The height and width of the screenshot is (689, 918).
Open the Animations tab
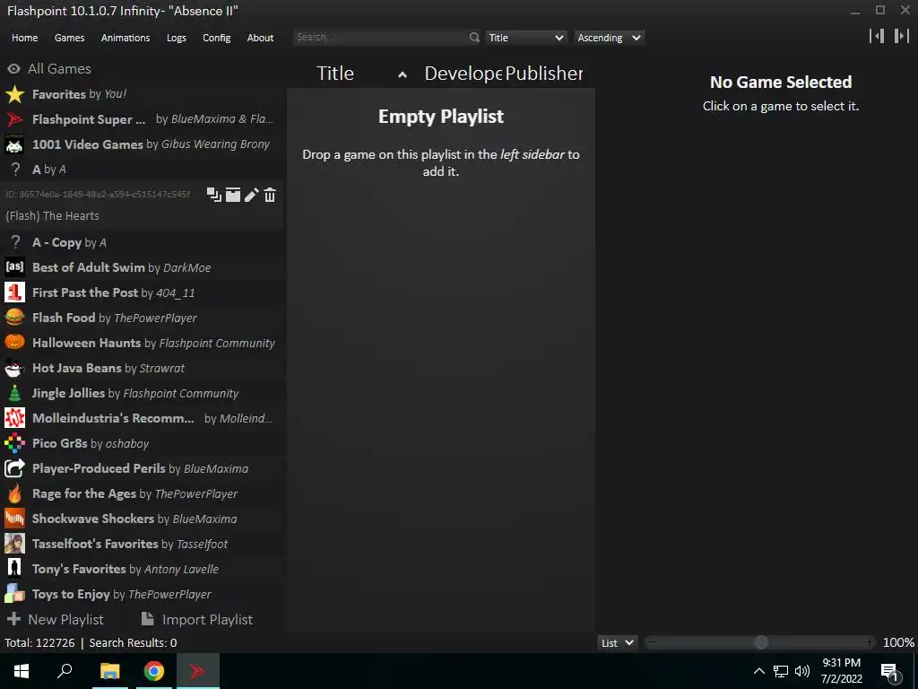click(x=126, y=38)
